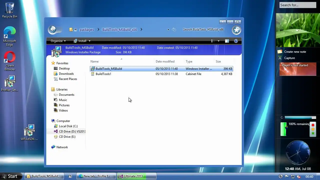Screen dimensions: 320x180
Task: Select Network in the navigation pane
Action: [x=62, y=147]
